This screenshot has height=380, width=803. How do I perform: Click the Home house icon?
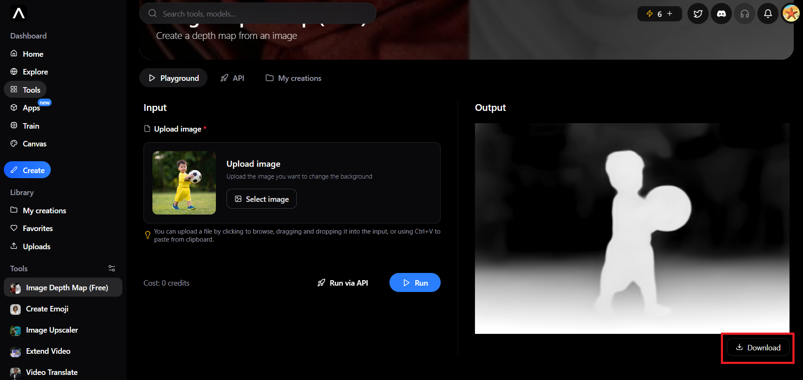coord(14,53)
